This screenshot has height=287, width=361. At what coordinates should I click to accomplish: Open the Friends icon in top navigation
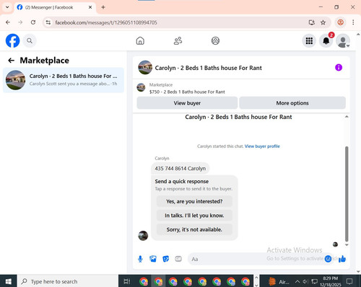[x=178, y=41]
